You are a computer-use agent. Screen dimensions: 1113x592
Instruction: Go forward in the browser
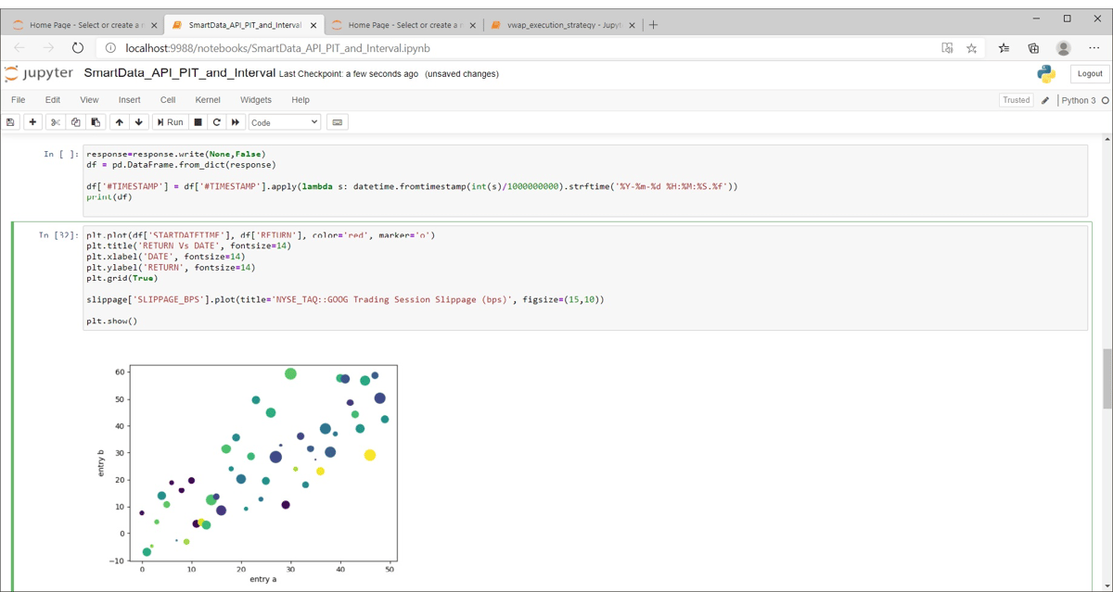[x=48, y=48]
